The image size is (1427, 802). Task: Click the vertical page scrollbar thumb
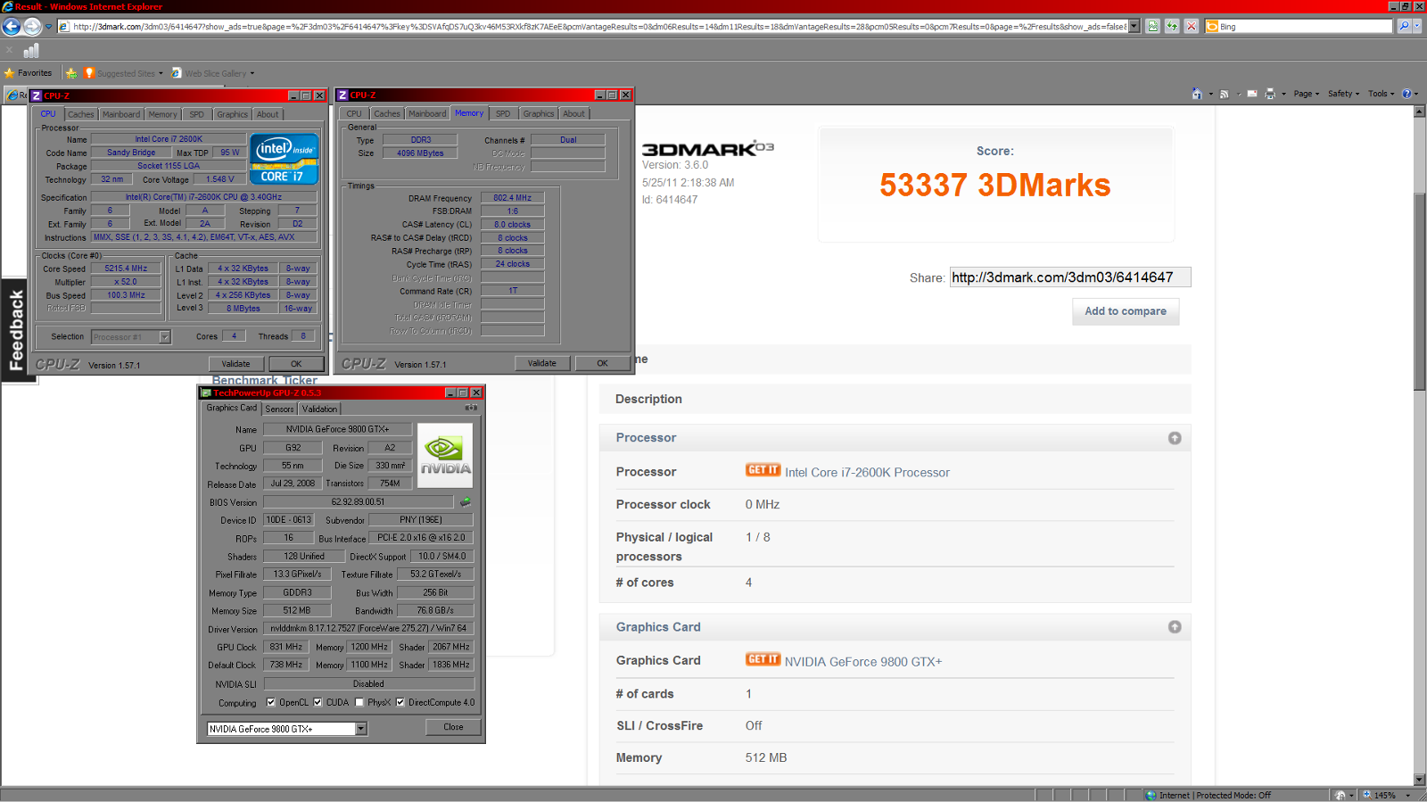1420,292
